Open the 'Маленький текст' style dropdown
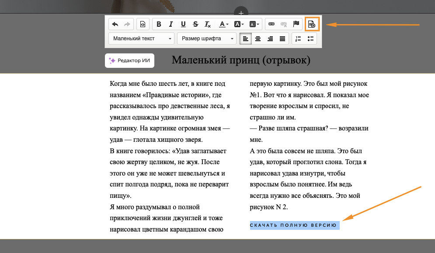The image size is (435, 253). coord(141,39)
